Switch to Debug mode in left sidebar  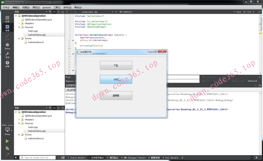pyautogui.click(x=7, y=46)
